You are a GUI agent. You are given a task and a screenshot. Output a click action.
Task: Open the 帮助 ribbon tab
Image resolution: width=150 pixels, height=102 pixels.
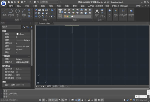coord(107,6)
